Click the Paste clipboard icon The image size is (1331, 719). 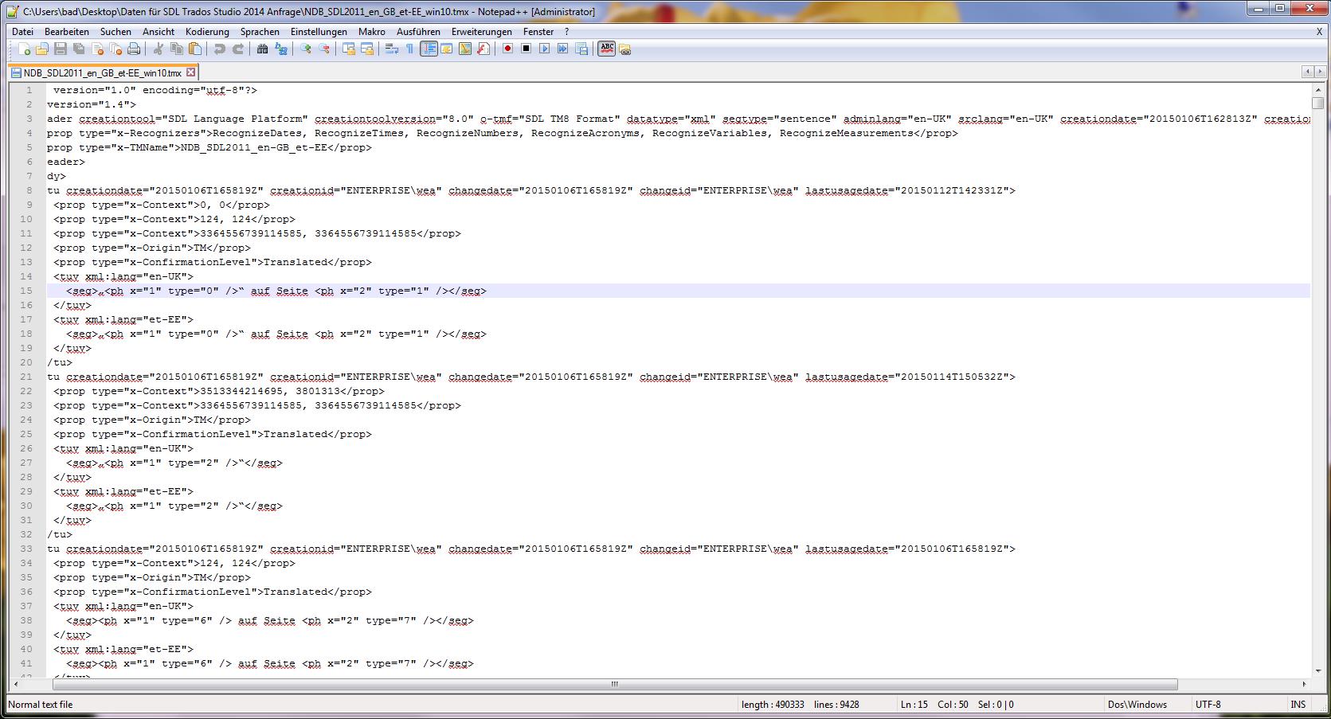(195, 49)
